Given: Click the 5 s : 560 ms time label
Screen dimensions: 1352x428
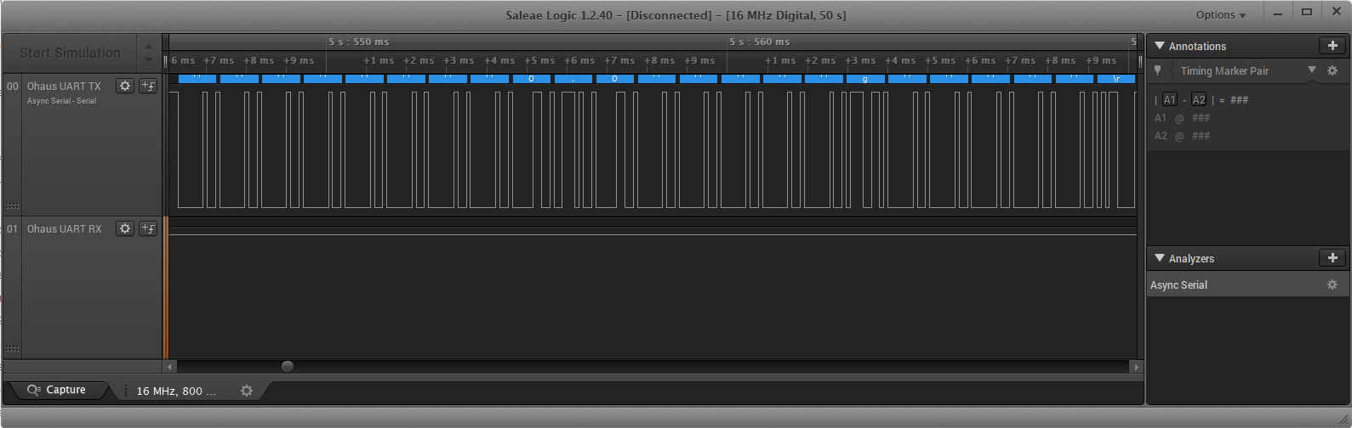Looking at the screenshot, I should (x=759, y=42).
